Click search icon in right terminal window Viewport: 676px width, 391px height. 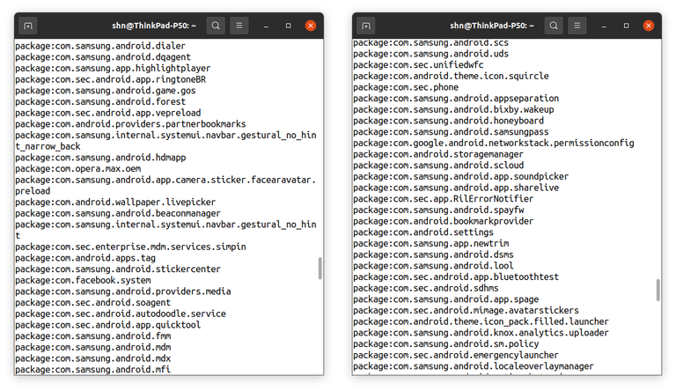[554, 26]
